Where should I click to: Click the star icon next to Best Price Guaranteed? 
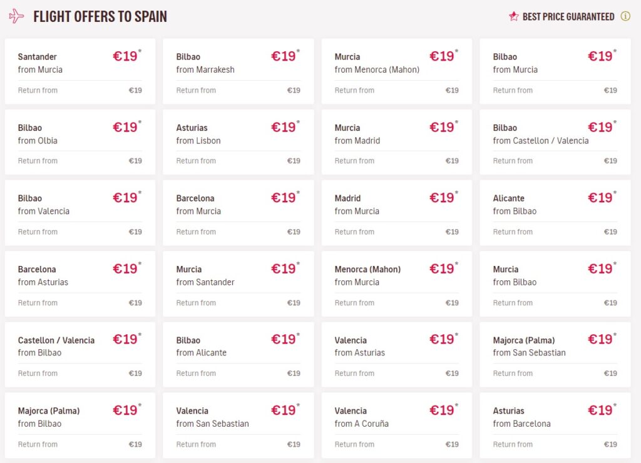pyautogui.click(x=514, y=17)
